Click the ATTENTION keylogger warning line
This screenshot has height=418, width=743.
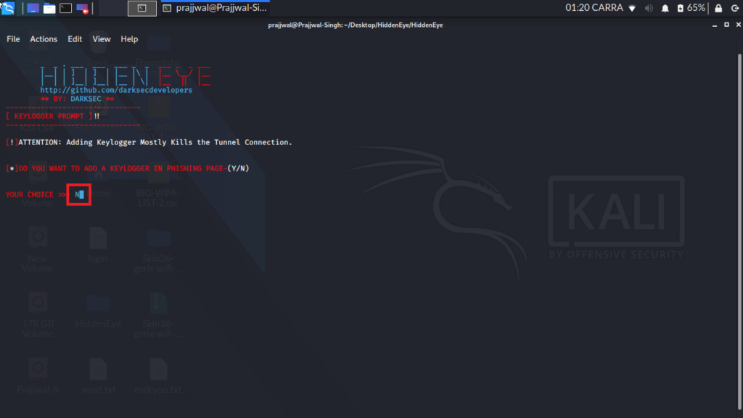149,142
